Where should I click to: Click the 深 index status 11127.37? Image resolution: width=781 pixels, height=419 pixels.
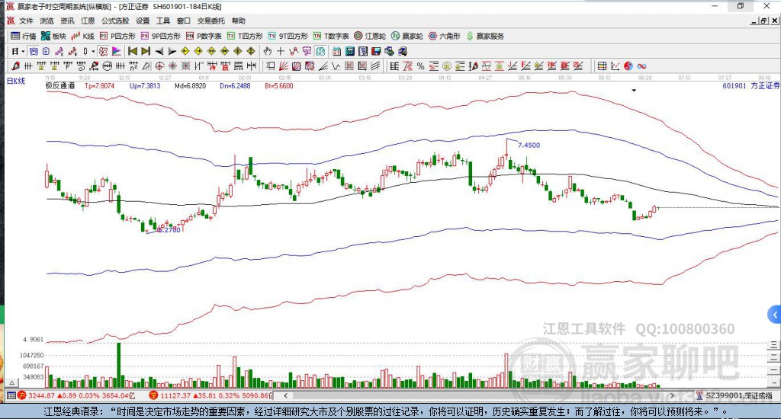coord(211,395)
